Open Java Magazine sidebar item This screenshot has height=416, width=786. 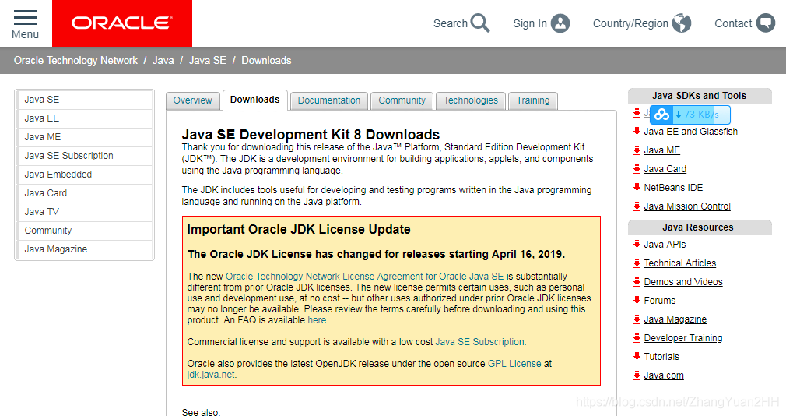[86, 249]
